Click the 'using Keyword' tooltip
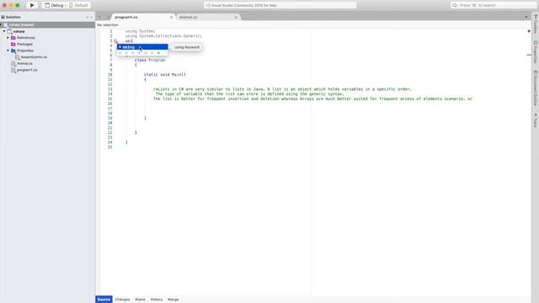 click(187, 47)
